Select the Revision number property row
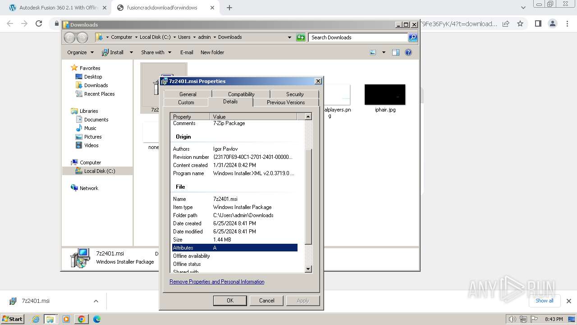 [x=234, y=157]
